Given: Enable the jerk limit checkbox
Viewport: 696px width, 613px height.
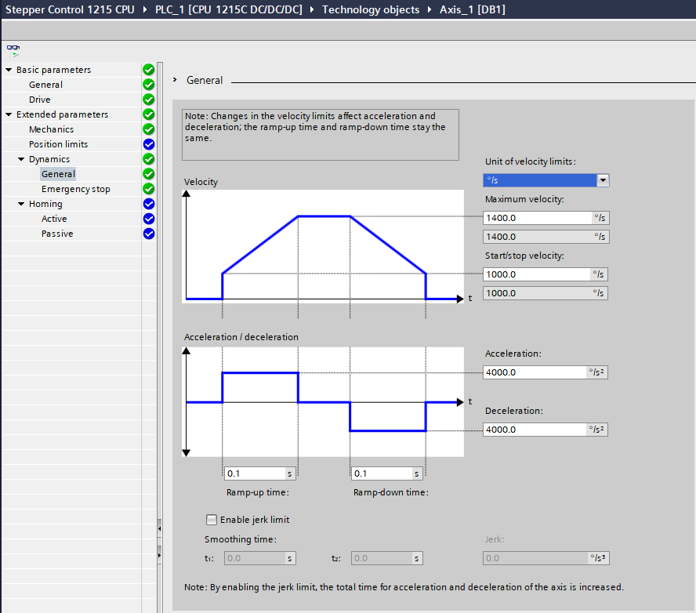Looking at the screenshot, I should coord(211,519).
